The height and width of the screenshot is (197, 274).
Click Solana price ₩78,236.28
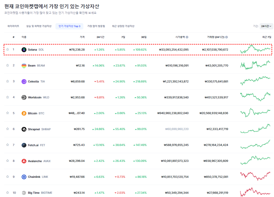click(77, 50)
